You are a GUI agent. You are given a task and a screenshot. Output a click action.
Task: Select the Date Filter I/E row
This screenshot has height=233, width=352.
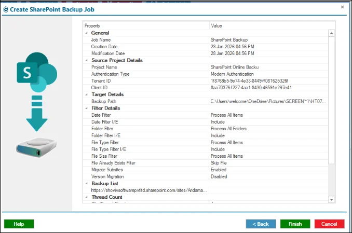(x=206, y=122)
